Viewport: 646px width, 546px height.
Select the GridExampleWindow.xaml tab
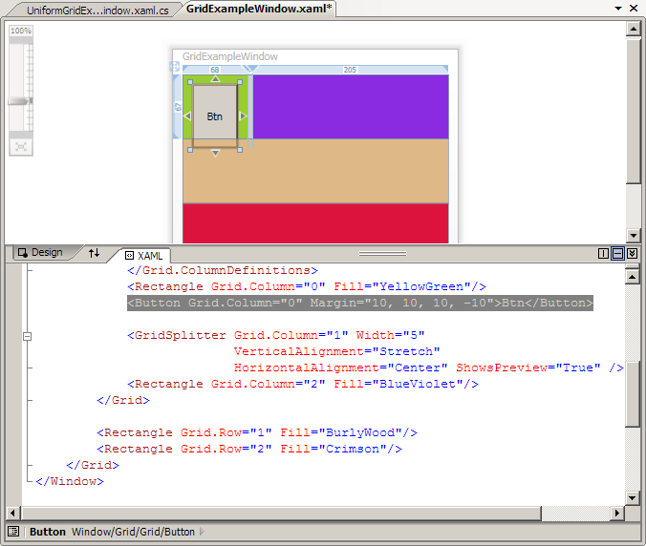259,9
